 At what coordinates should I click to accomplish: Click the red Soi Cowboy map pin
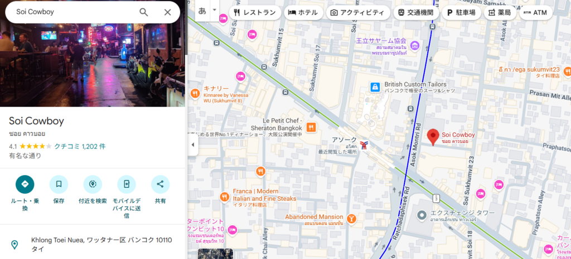pyautogui.click(x=433, y=137)
